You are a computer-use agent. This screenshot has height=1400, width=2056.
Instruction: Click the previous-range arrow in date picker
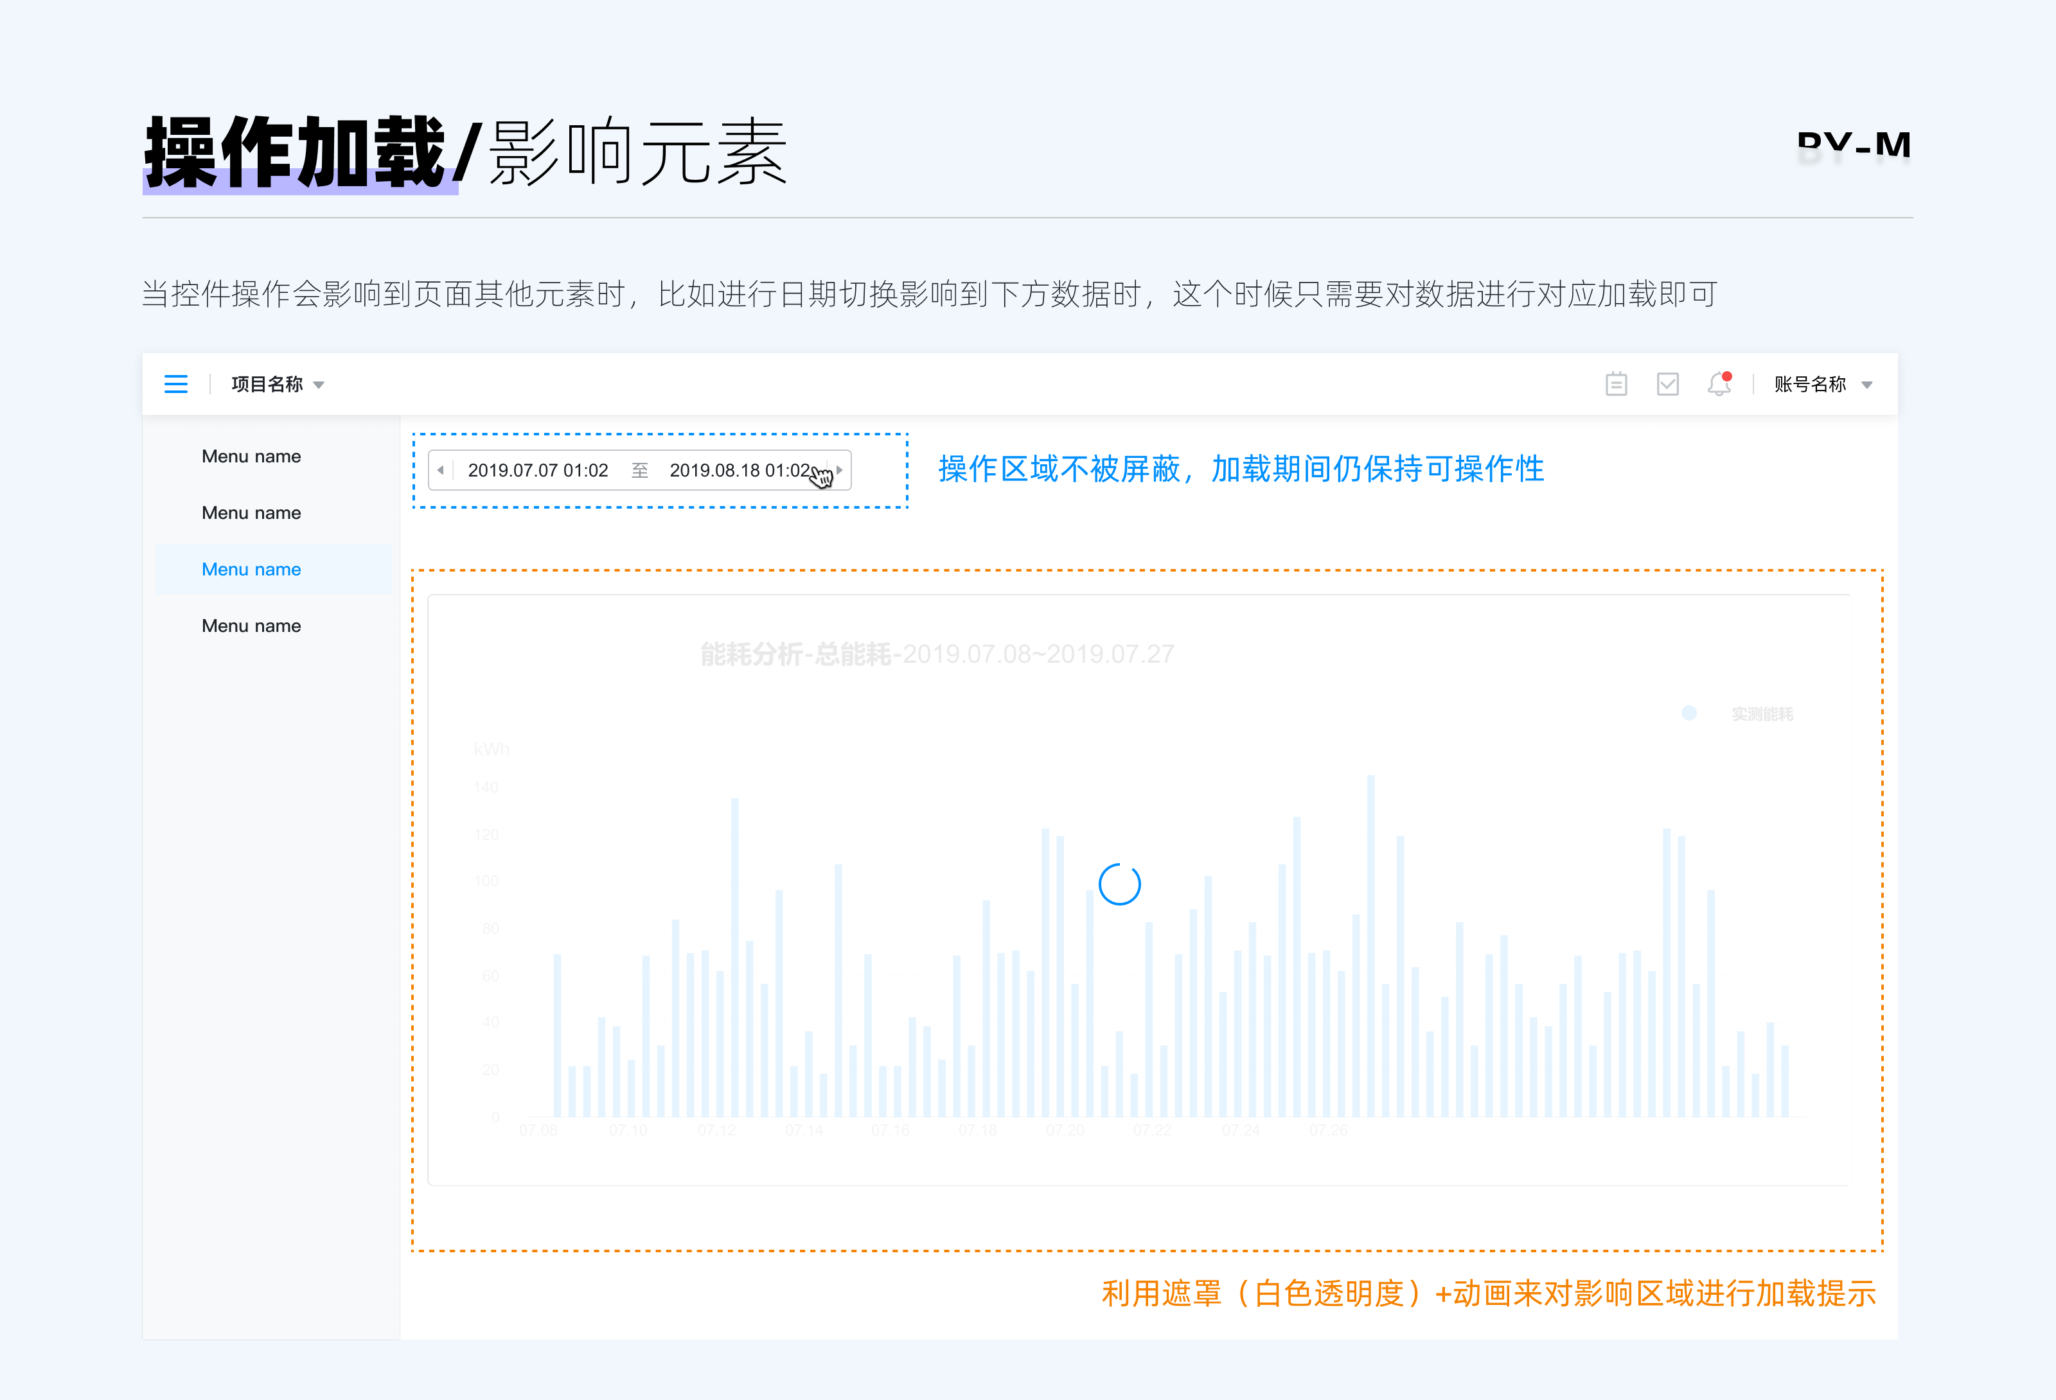[441, 469]
